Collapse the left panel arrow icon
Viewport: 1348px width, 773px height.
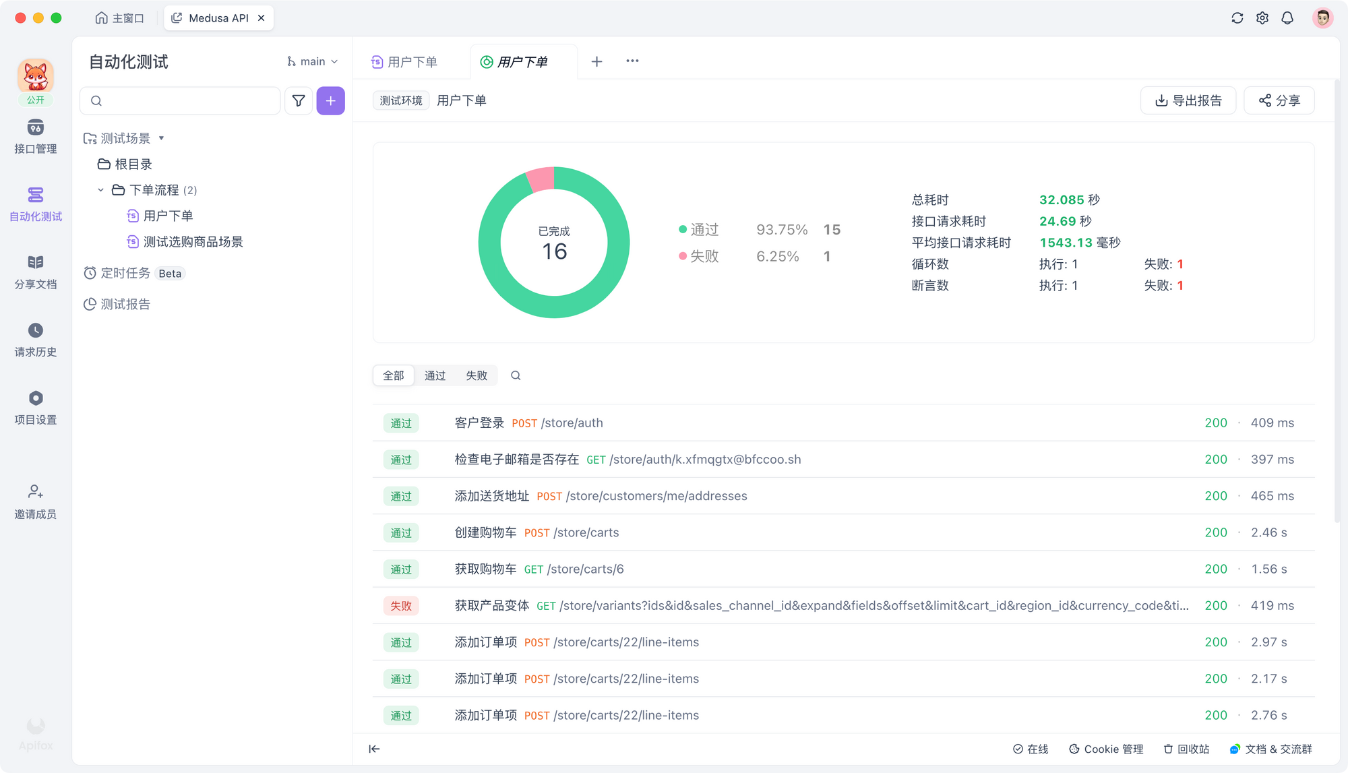pos(374,749)
